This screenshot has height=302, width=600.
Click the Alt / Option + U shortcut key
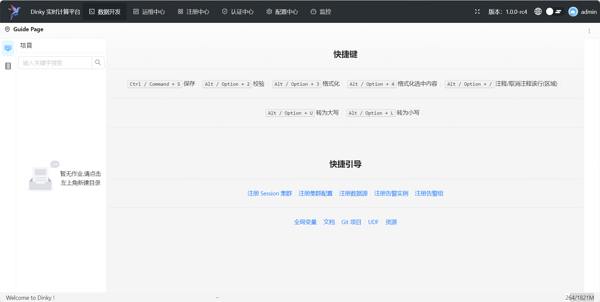[290, 113]
